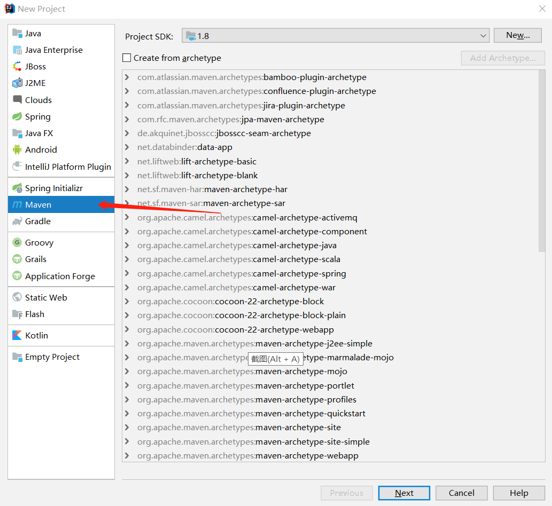Select Empty Project type label
The height and width of the screenshot is (506, 552).
(x=52, y=357)
